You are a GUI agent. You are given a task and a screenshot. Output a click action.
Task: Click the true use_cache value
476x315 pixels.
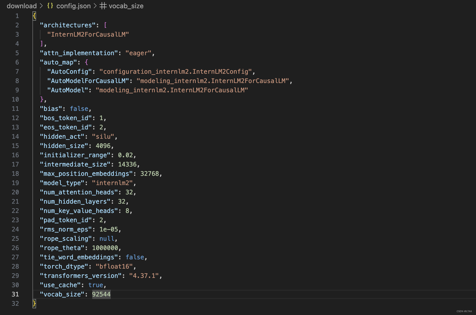pos(96,285)
